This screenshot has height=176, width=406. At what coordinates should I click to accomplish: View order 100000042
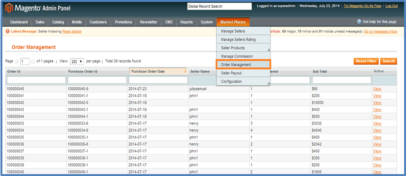377,103
